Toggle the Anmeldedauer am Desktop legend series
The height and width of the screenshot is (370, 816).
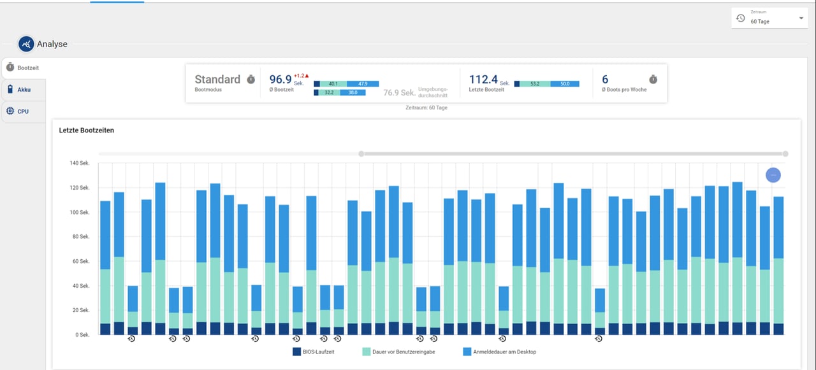500,352
